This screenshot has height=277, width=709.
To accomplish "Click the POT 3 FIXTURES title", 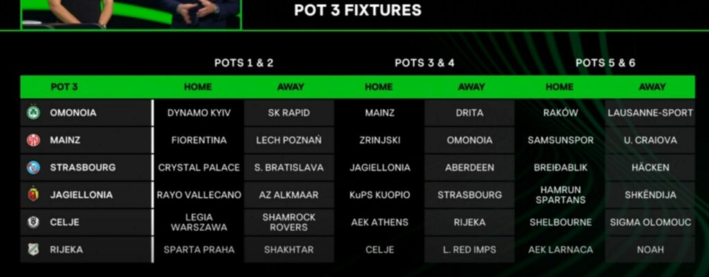I will [x=357, y=10].
